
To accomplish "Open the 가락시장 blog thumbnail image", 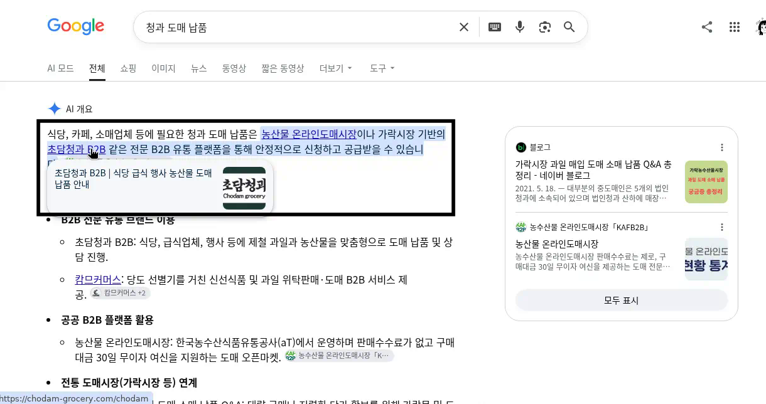I will pos(706,182).
